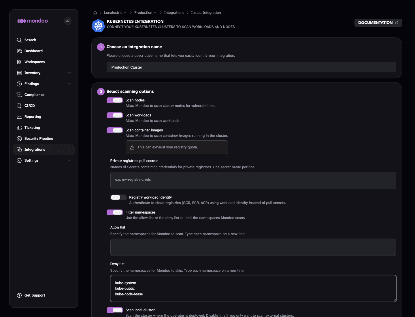The height and width of the screenshot is (317, 415).
Task: Open the Workspaces page
Action: pos(44,62)
